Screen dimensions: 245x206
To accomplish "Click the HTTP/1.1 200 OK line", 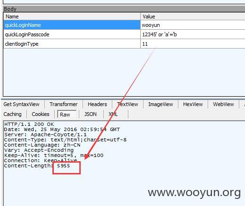I will coord(29,124).
